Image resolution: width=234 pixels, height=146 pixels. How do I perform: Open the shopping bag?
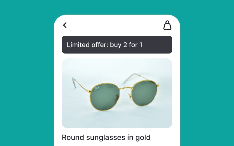tap(167, 25)
